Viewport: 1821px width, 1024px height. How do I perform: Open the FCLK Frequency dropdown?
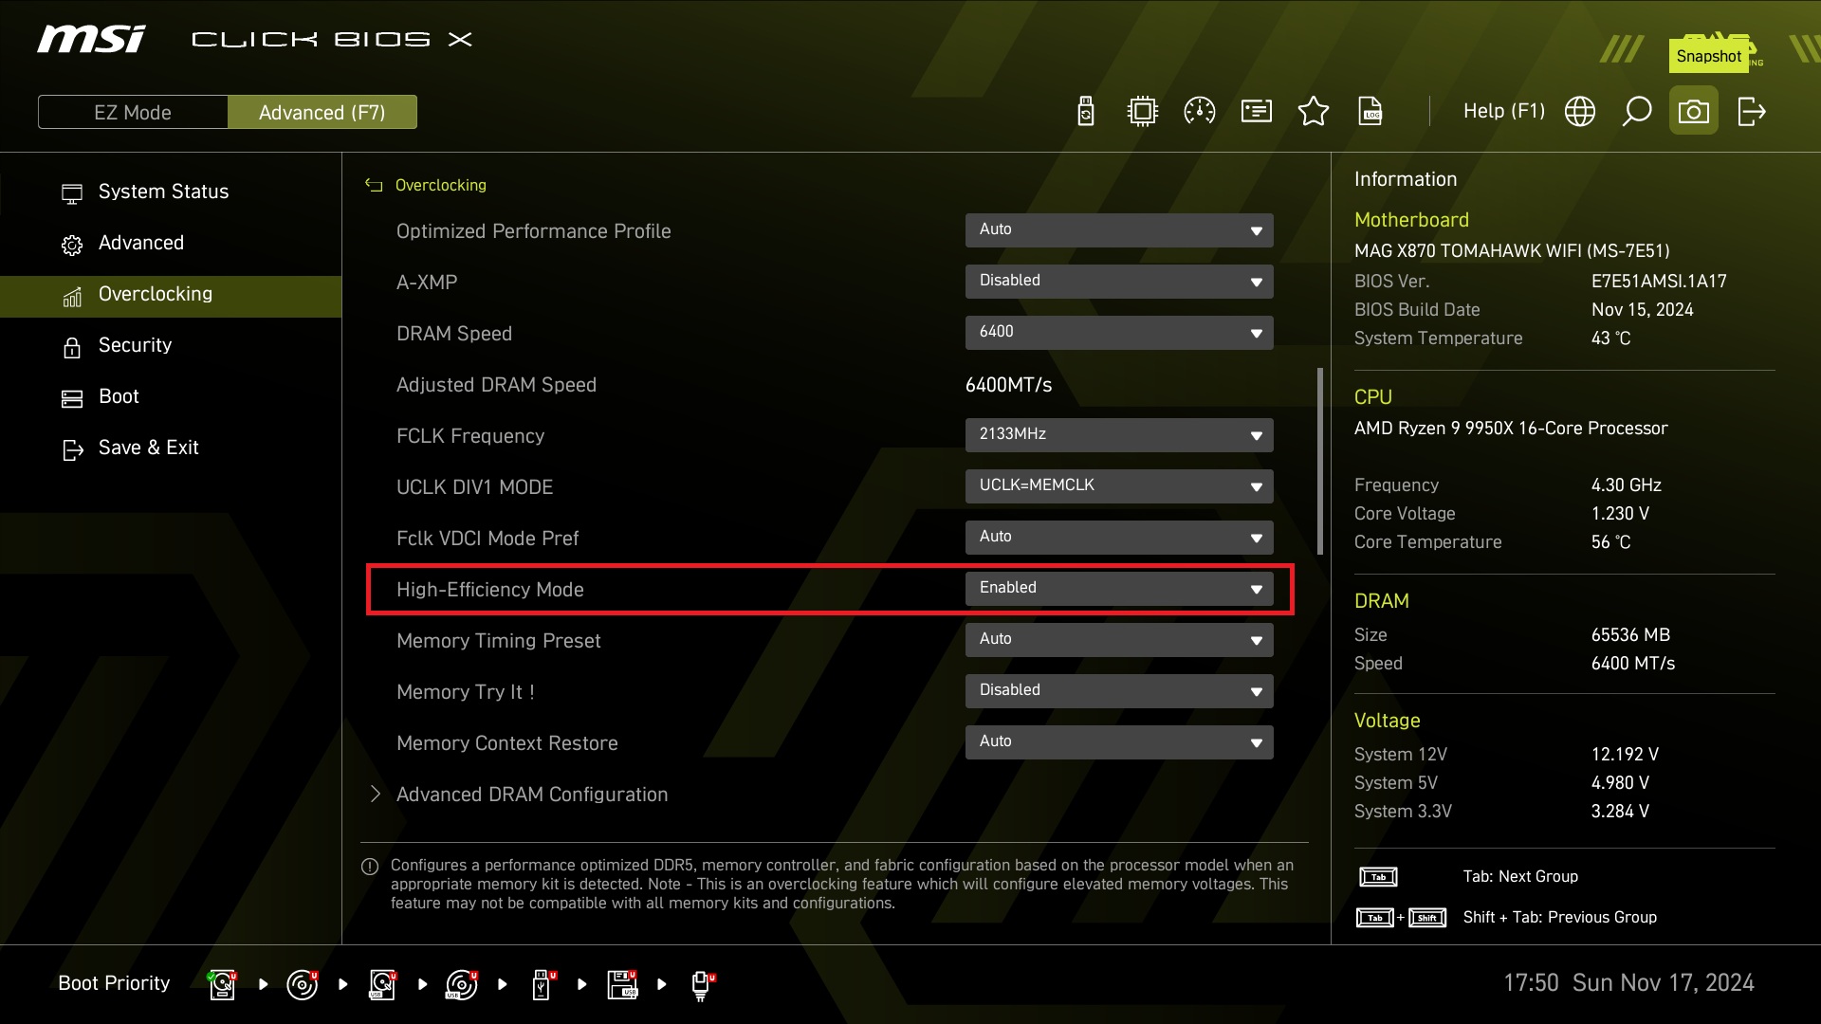coord(1119,434)
